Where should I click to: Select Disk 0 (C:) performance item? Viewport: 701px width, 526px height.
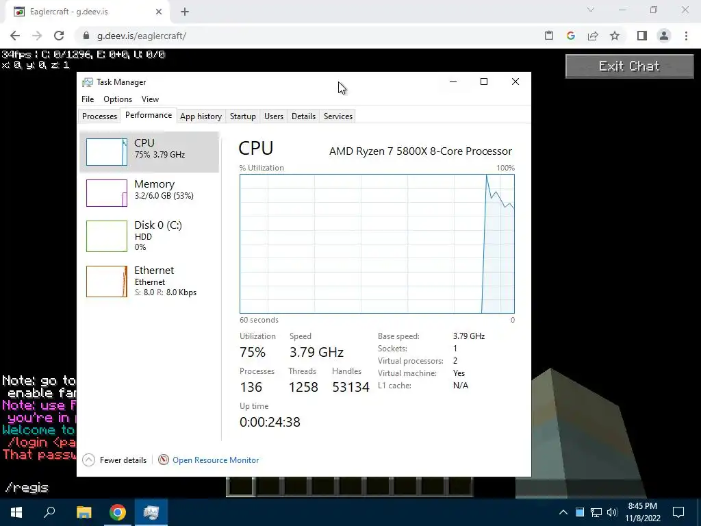click(x=149, y=236)
